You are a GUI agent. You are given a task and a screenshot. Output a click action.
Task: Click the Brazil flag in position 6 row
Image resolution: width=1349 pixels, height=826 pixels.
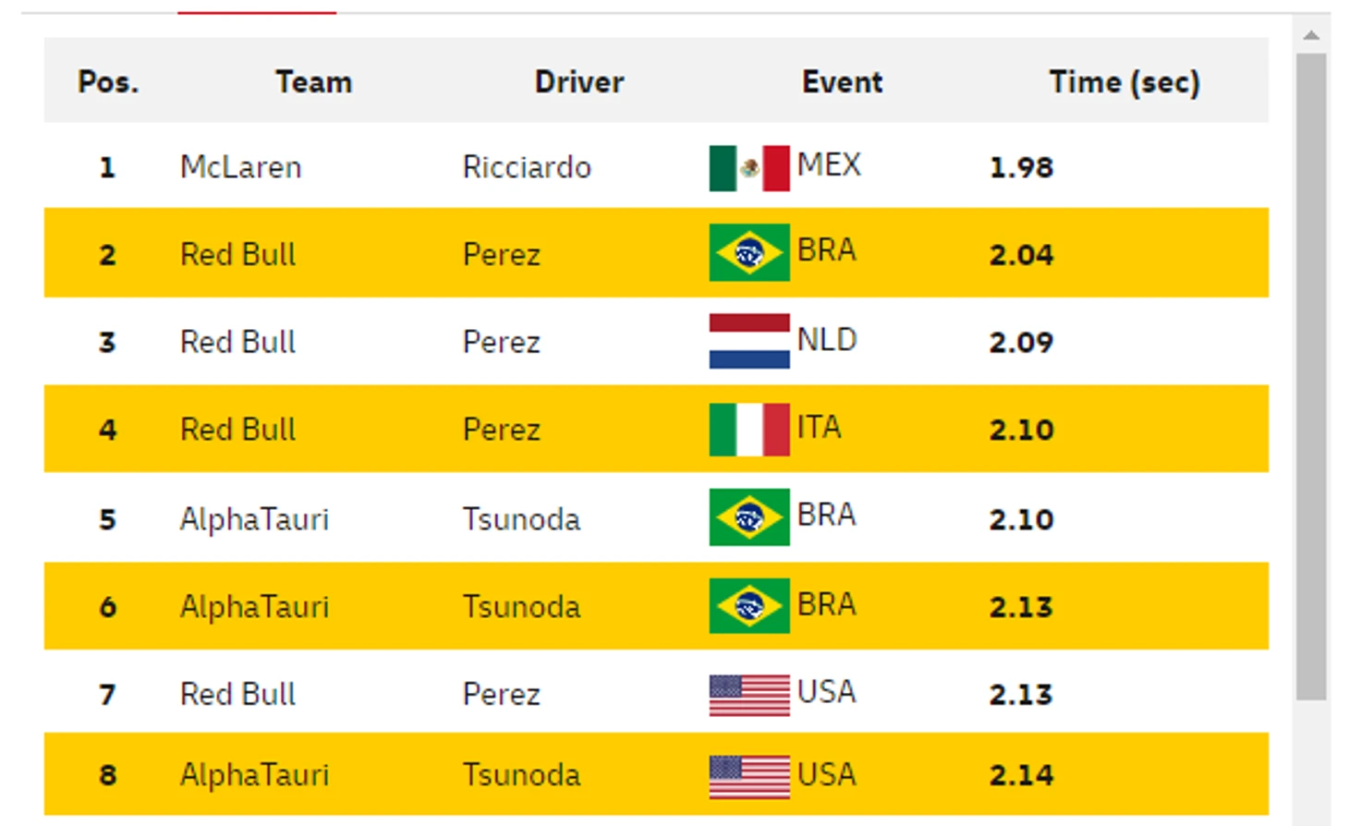[x=748, y=606]
